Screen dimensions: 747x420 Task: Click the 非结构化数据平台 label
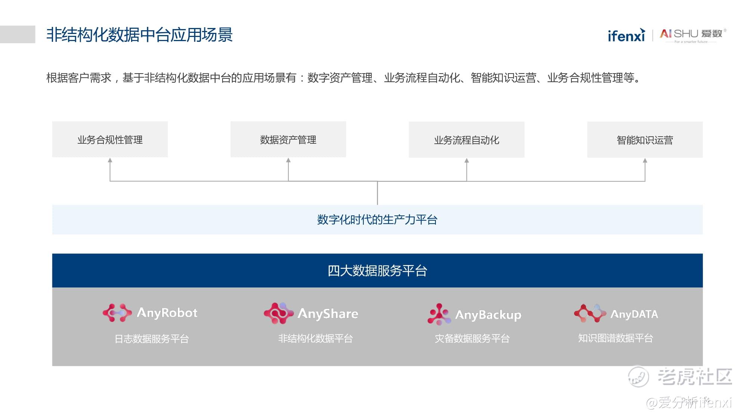click(x=316, y=338)
